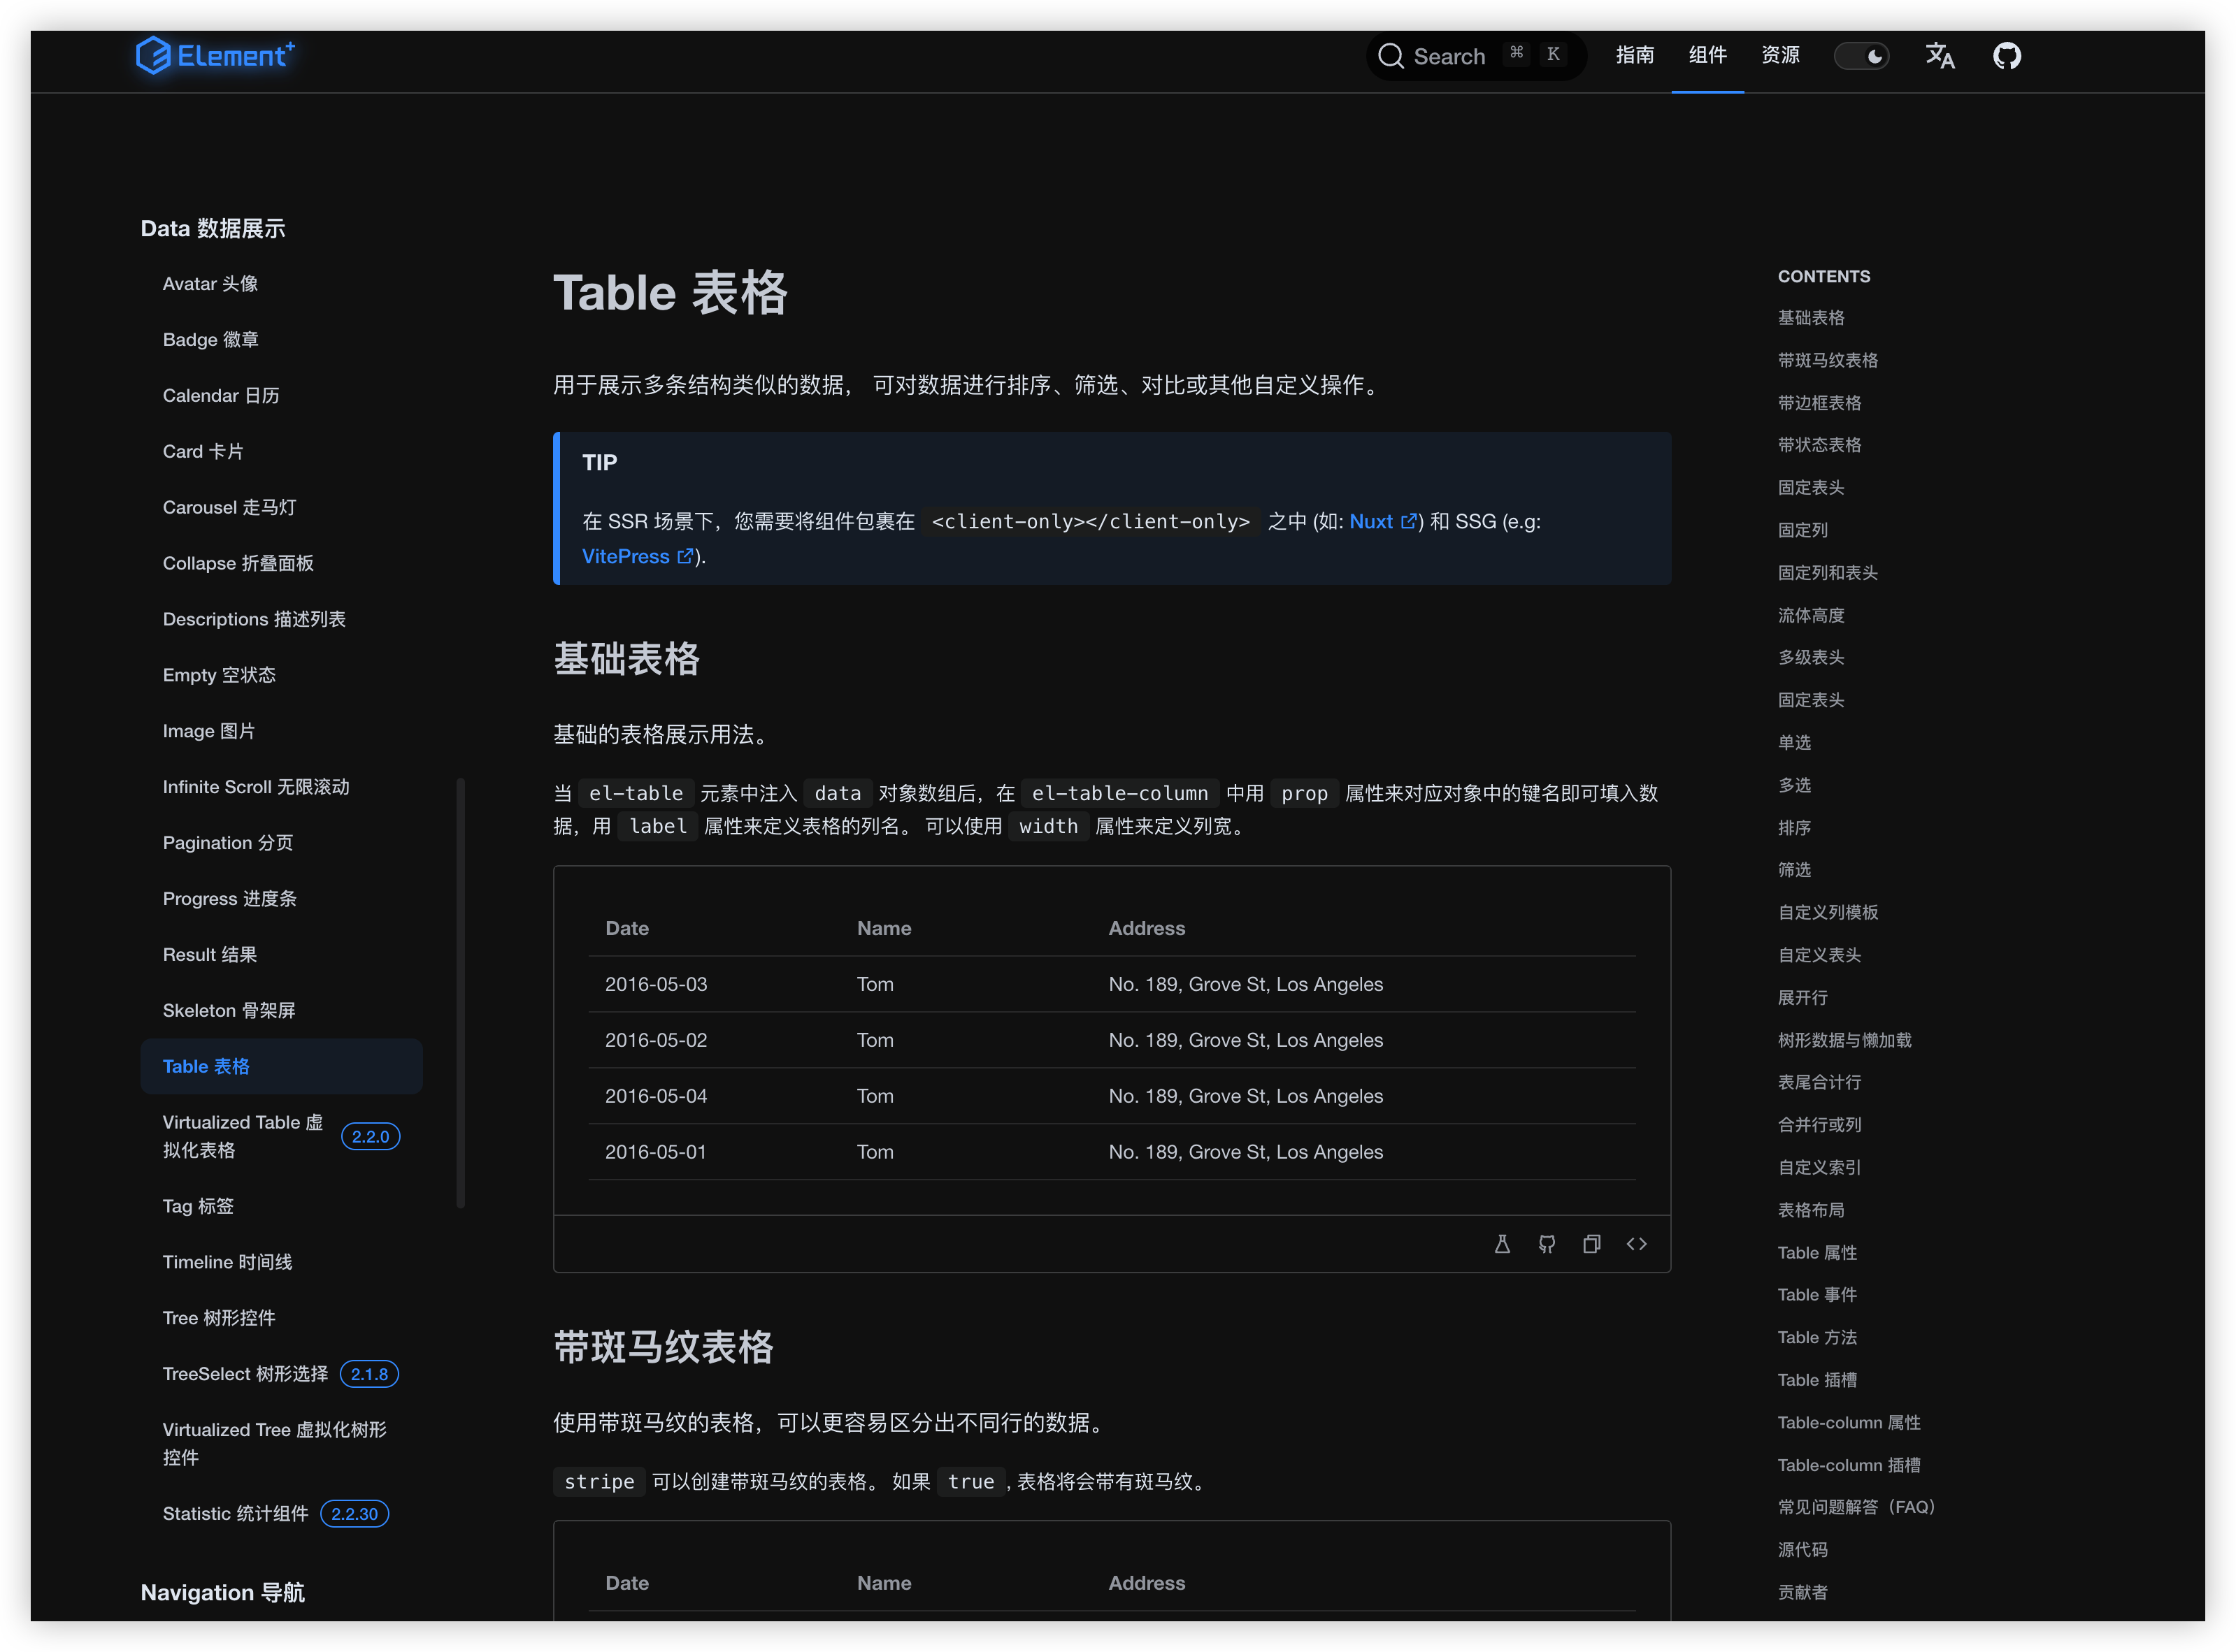The image size is (2236, 1652).
Task: Click the sidebar scrollbar thumb
Action: 460,994
